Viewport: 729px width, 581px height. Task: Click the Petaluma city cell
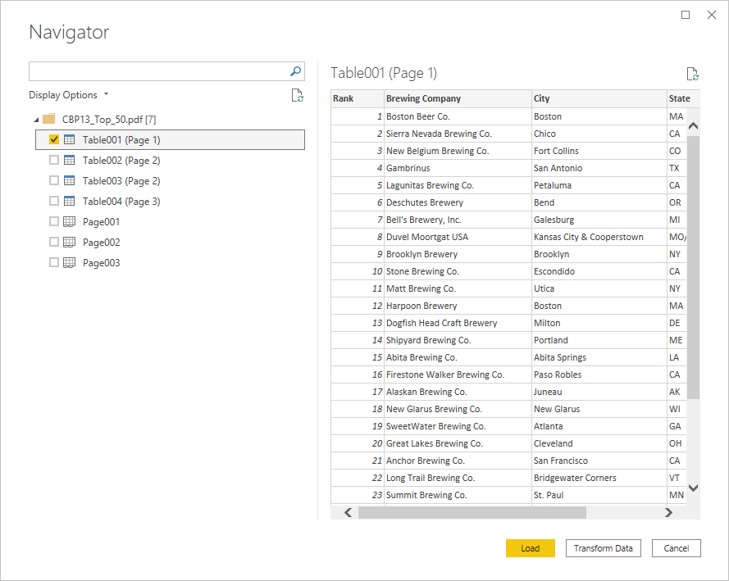(x=599, y=185)
